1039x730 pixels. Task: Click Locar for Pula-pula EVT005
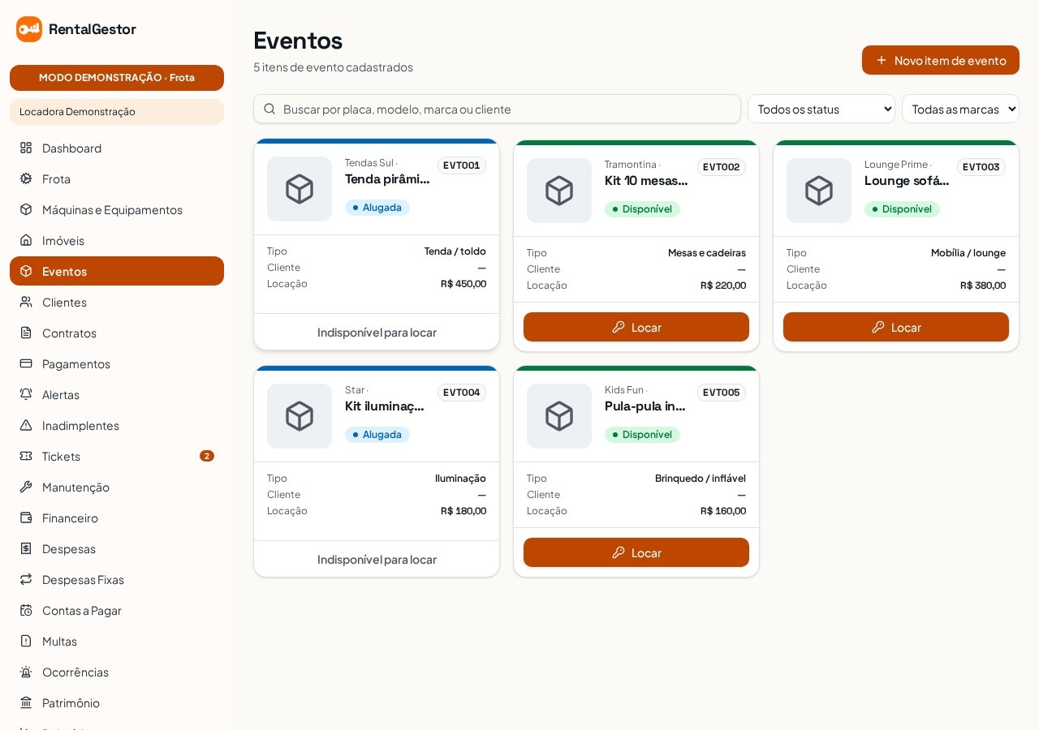[636, 552]
